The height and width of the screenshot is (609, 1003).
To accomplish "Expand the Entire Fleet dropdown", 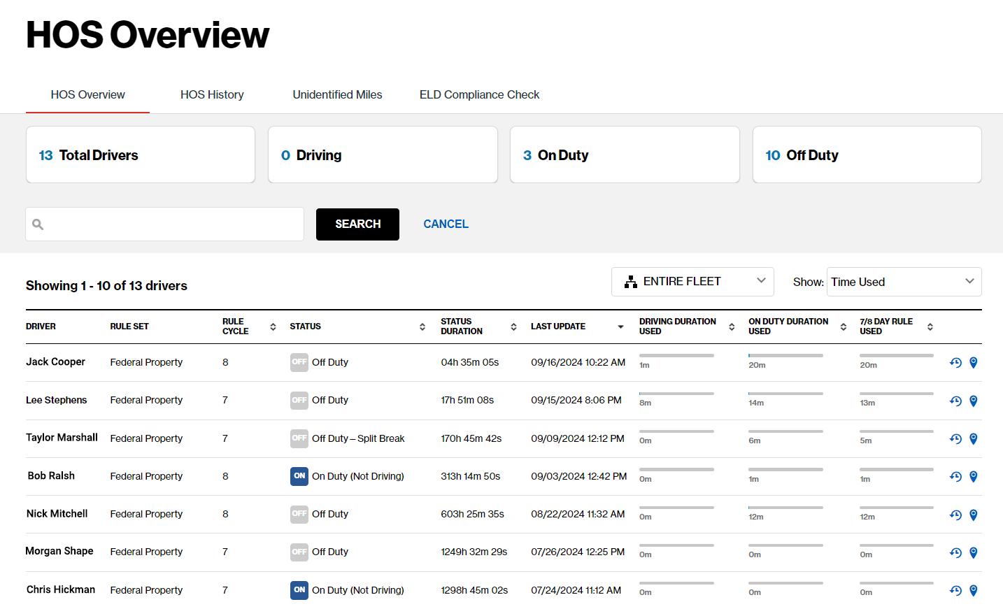I will pos(692,282).
